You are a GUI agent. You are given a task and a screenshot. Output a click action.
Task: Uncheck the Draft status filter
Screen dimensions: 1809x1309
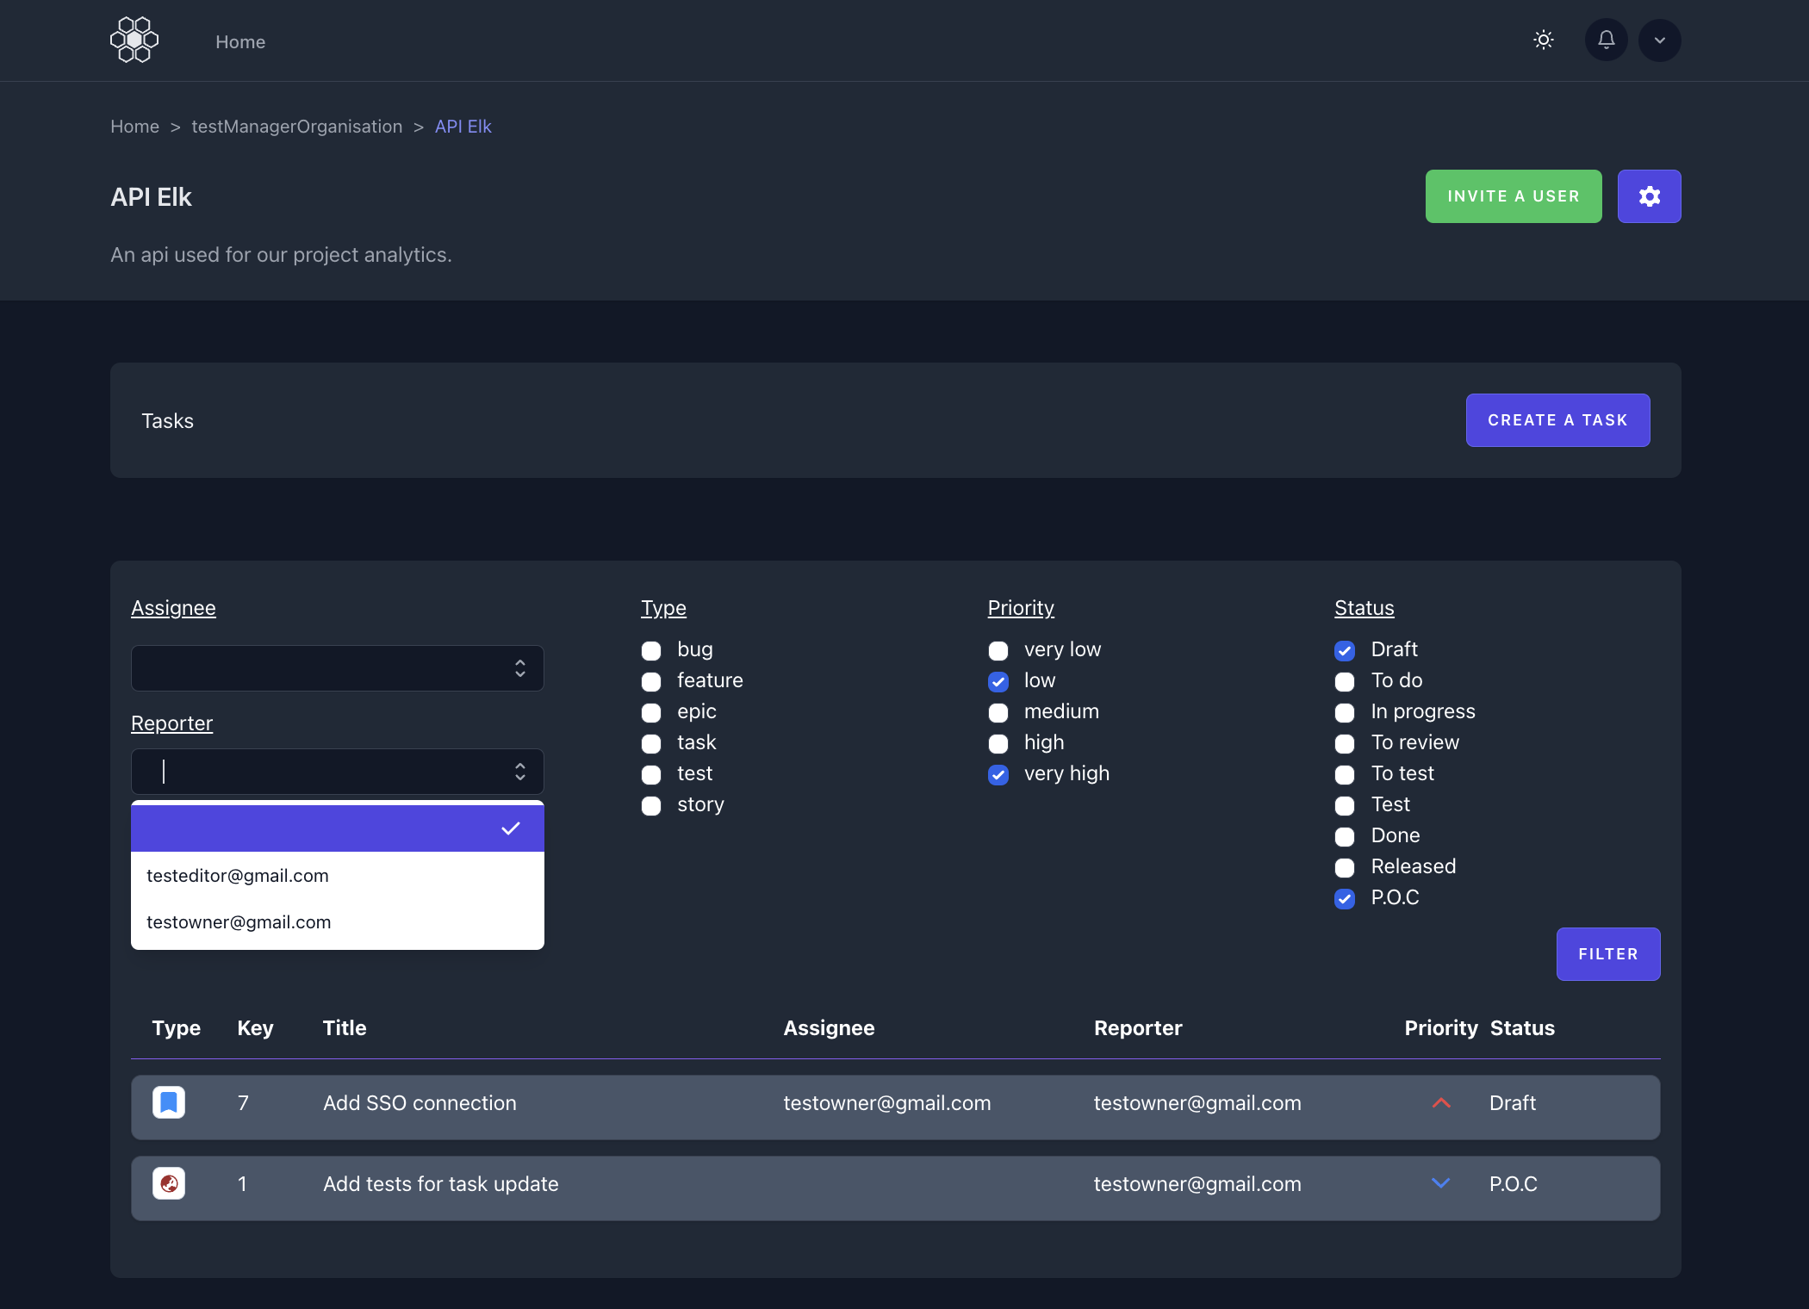point(1344,650)
